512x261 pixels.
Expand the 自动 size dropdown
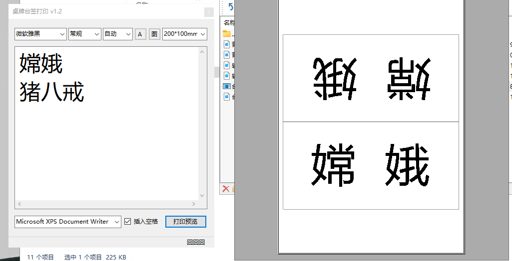pyautogui.click(x=117, y=34)
